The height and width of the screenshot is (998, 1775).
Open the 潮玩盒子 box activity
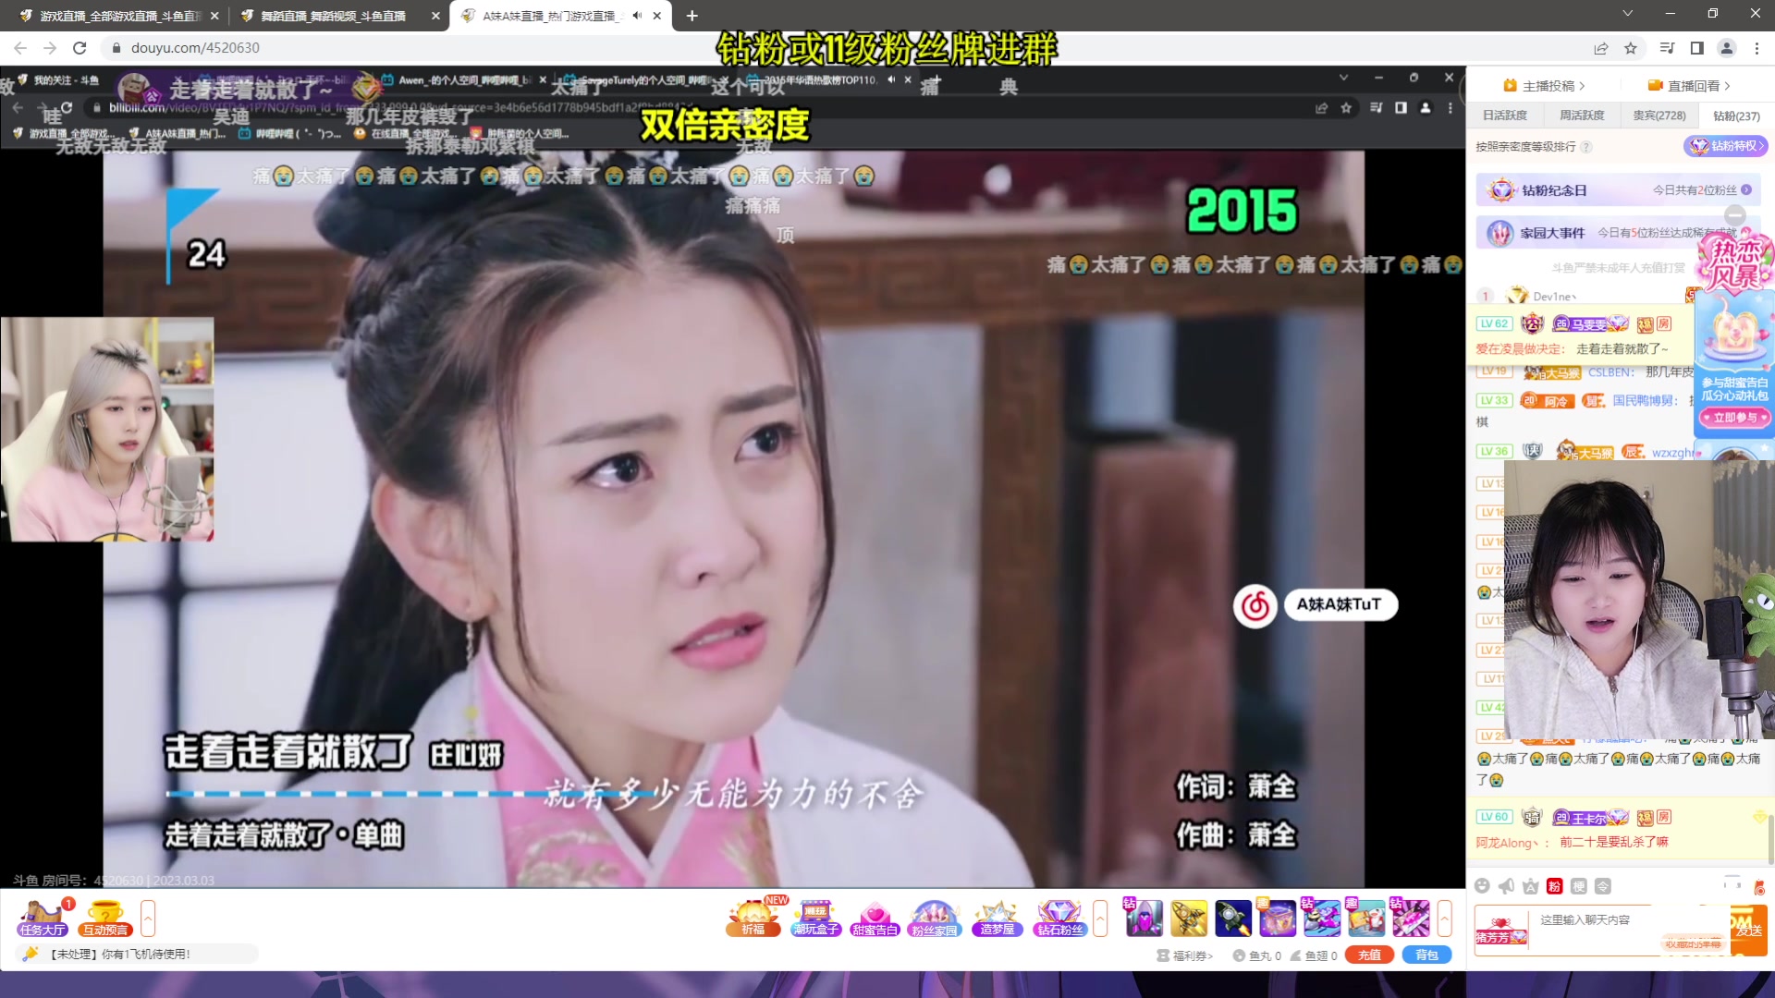click(815, 918)
